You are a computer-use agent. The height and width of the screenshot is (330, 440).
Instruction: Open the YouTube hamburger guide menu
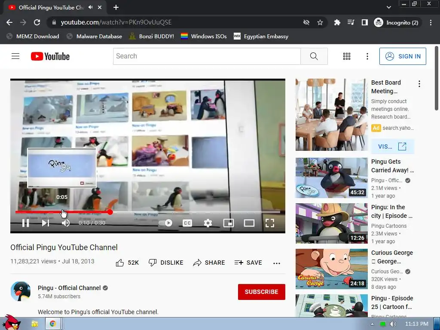pos(15,56)
